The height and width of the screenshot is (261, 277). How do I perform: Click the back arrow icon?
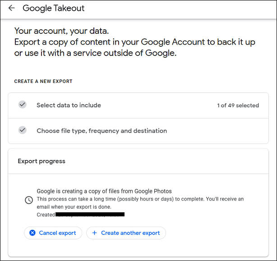[x=11, y=8]
